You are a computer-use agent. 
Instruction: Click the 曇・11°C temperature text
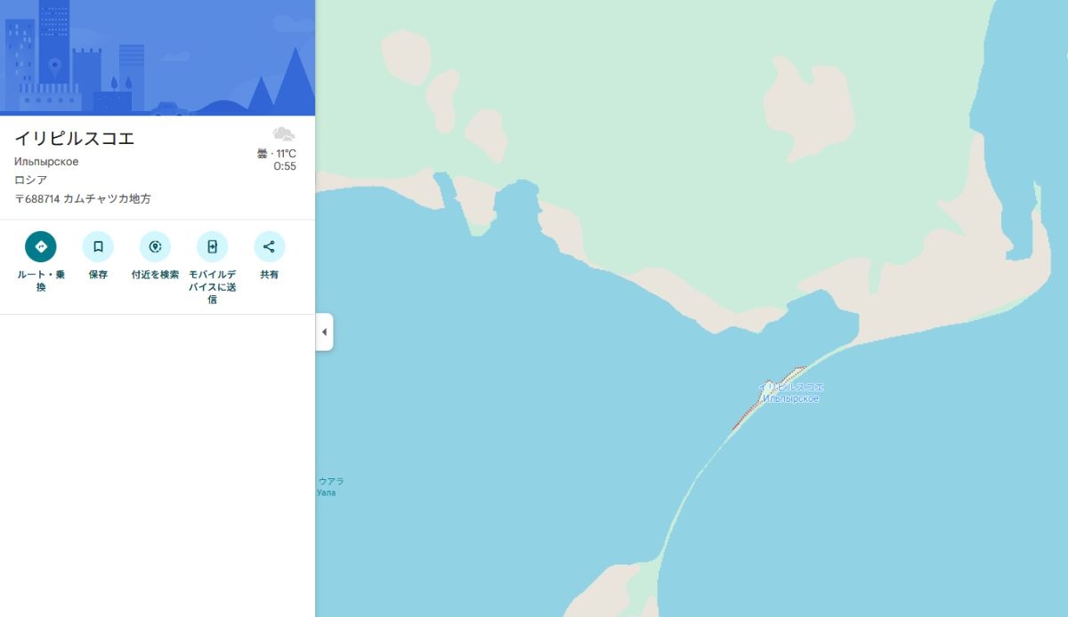277,154
